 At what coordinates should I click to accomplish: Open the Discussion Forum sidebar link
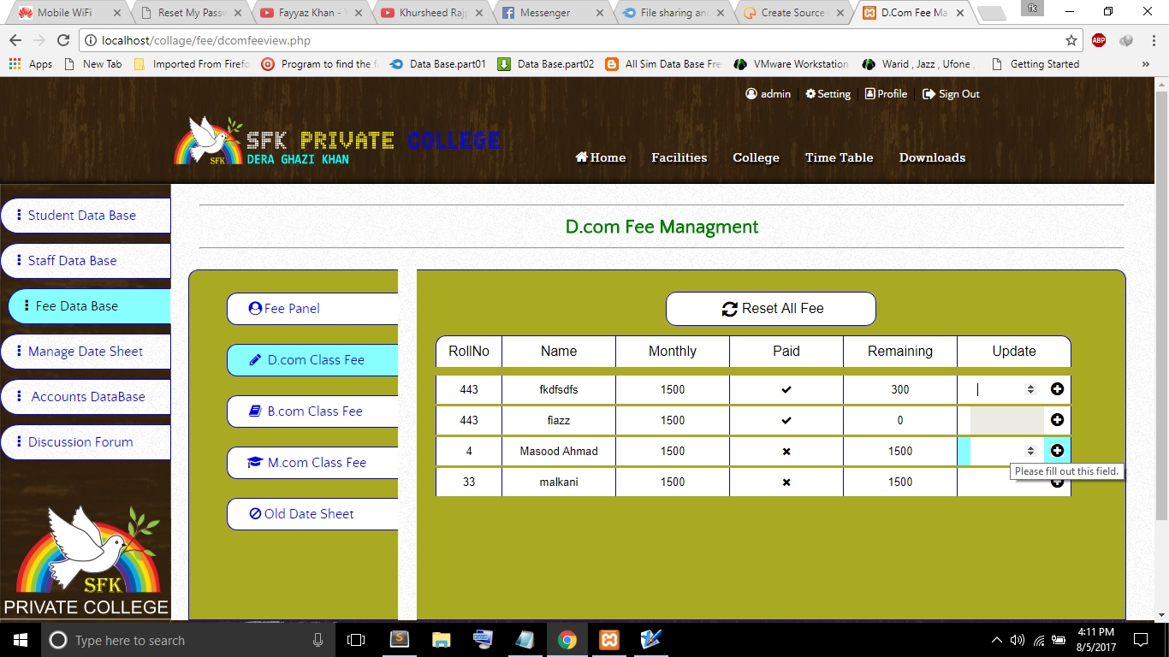(x=81, y=441)
